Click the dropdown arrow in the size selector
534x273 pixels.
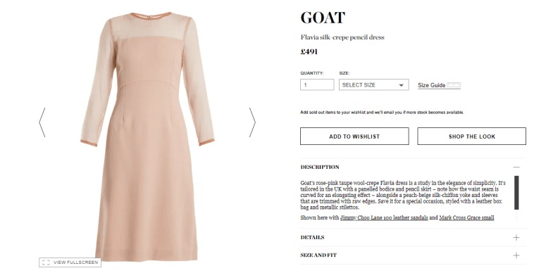tap(401, 85)
